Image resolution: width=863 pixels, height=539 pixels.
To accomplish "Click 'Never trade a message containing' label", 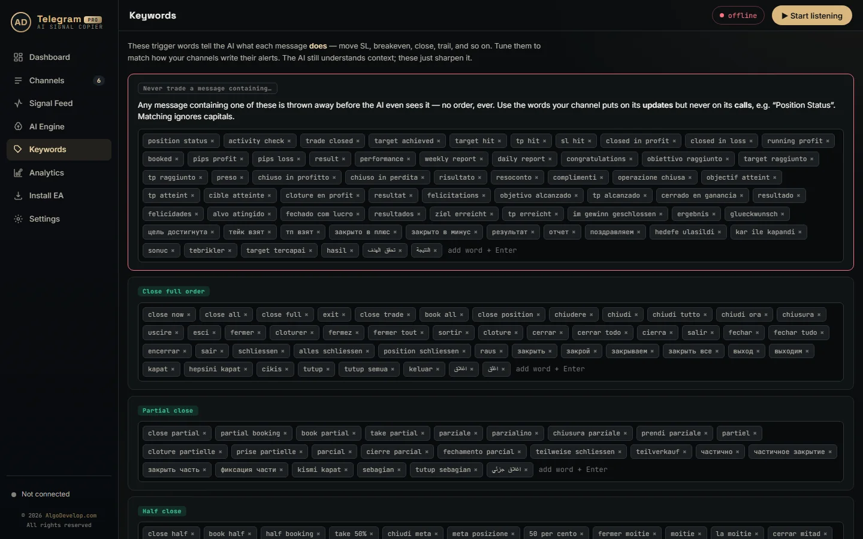I will pos(207,89).
